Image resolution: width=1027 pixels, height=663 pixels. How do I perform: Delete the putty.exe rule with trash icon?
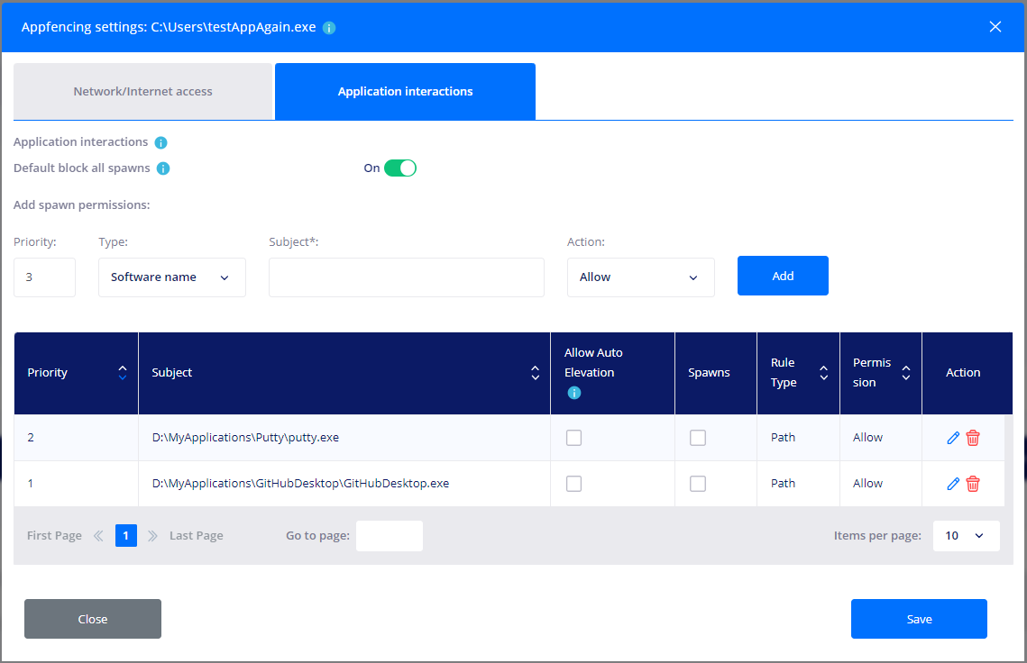tap(973, 438)
